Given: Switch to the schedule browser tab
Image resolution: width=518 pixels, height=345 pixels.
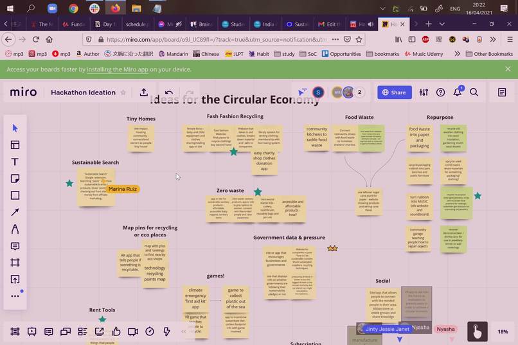Looking at the screenshot, I should point(137,24).
